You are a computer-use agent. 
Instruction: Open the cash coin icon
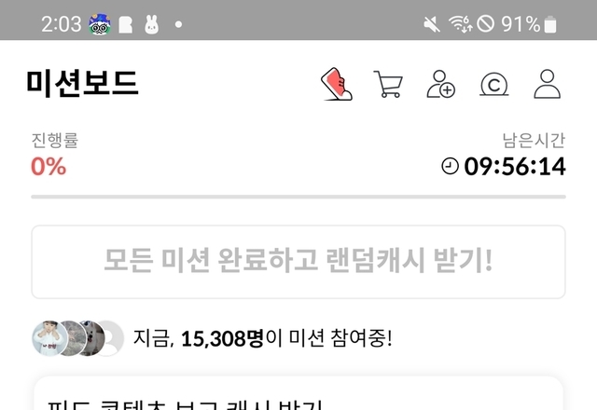493,85
